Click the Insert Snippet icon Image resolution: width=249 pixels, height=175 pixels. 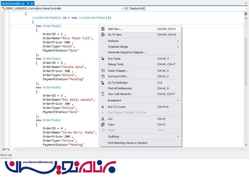pyautogui.click(x=103, y=71)
